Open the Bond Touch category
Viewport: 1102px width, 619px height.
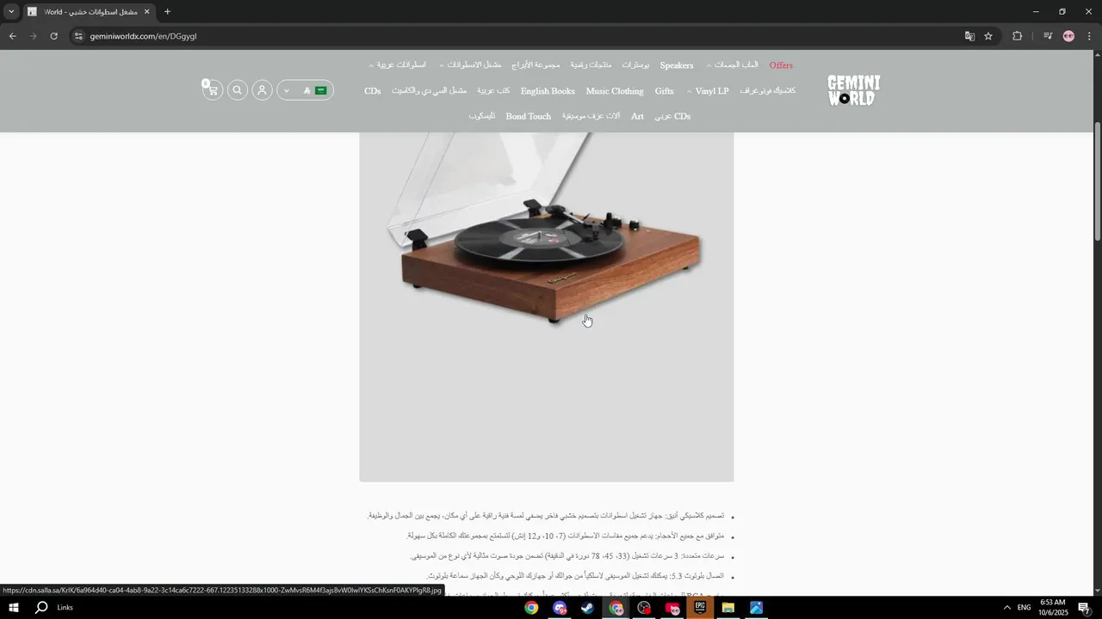529,116
